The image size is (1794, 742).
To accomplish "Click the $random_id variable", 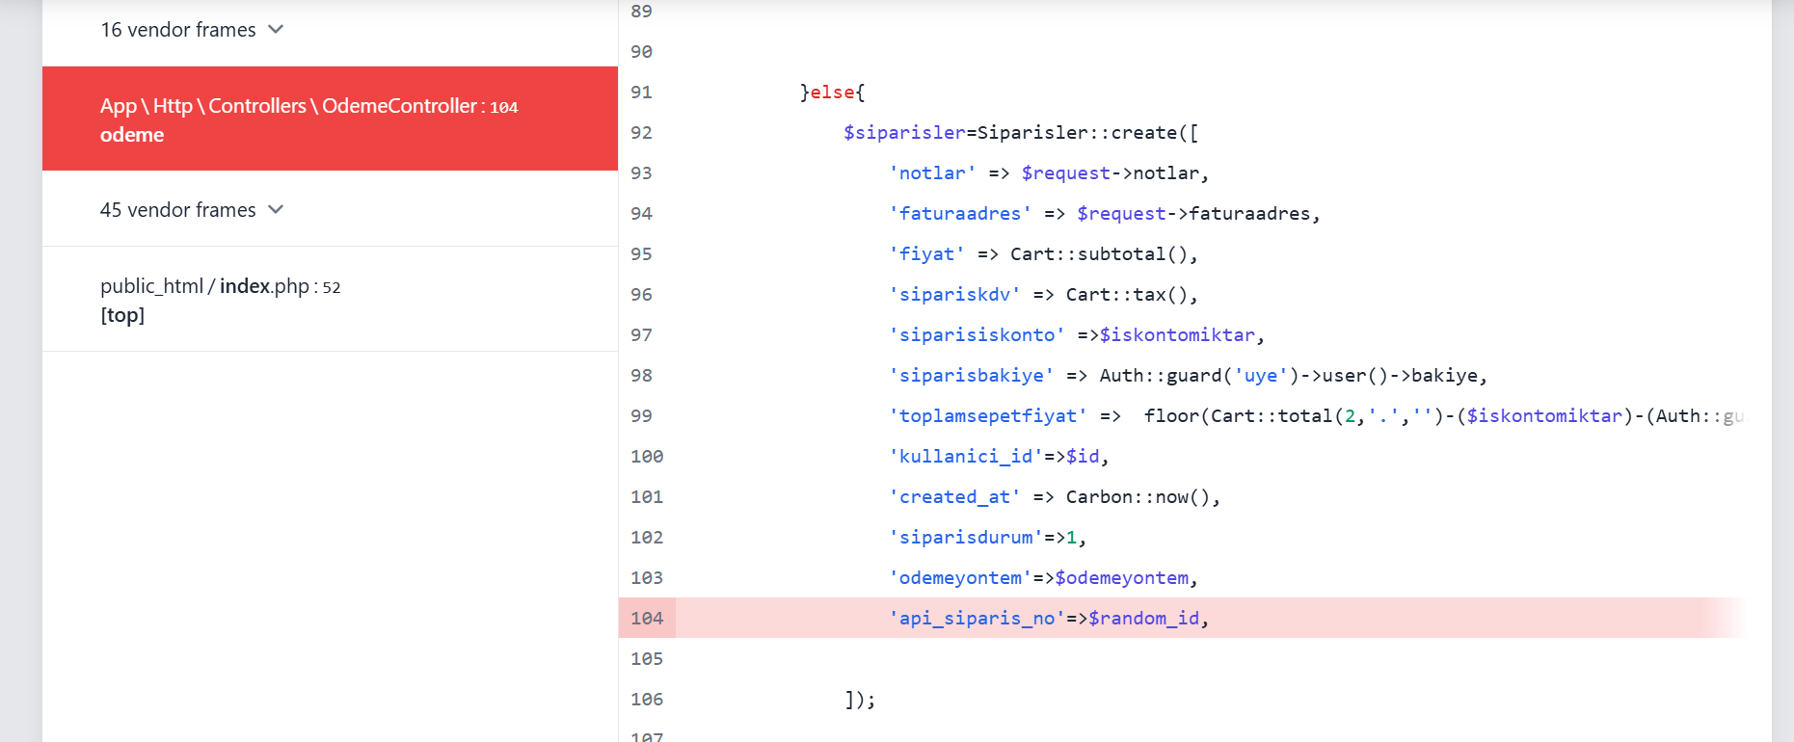I will point(1144,618).
